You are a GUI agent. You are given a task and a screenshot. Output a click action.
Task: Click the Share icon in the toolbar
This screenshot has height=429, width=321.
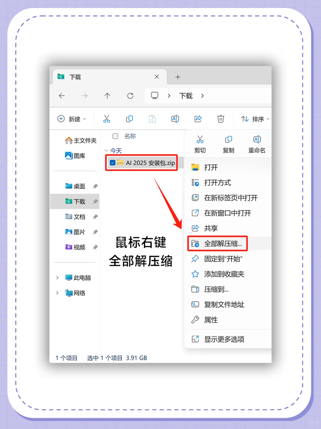[x=198, y=119]
